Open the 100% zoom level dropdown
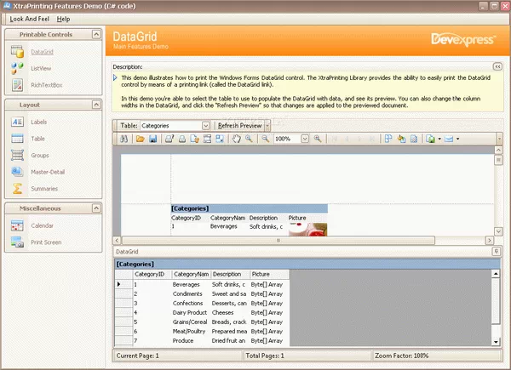Screen dimensions: 511x370 pyautogui.click(x=305, y=139)
